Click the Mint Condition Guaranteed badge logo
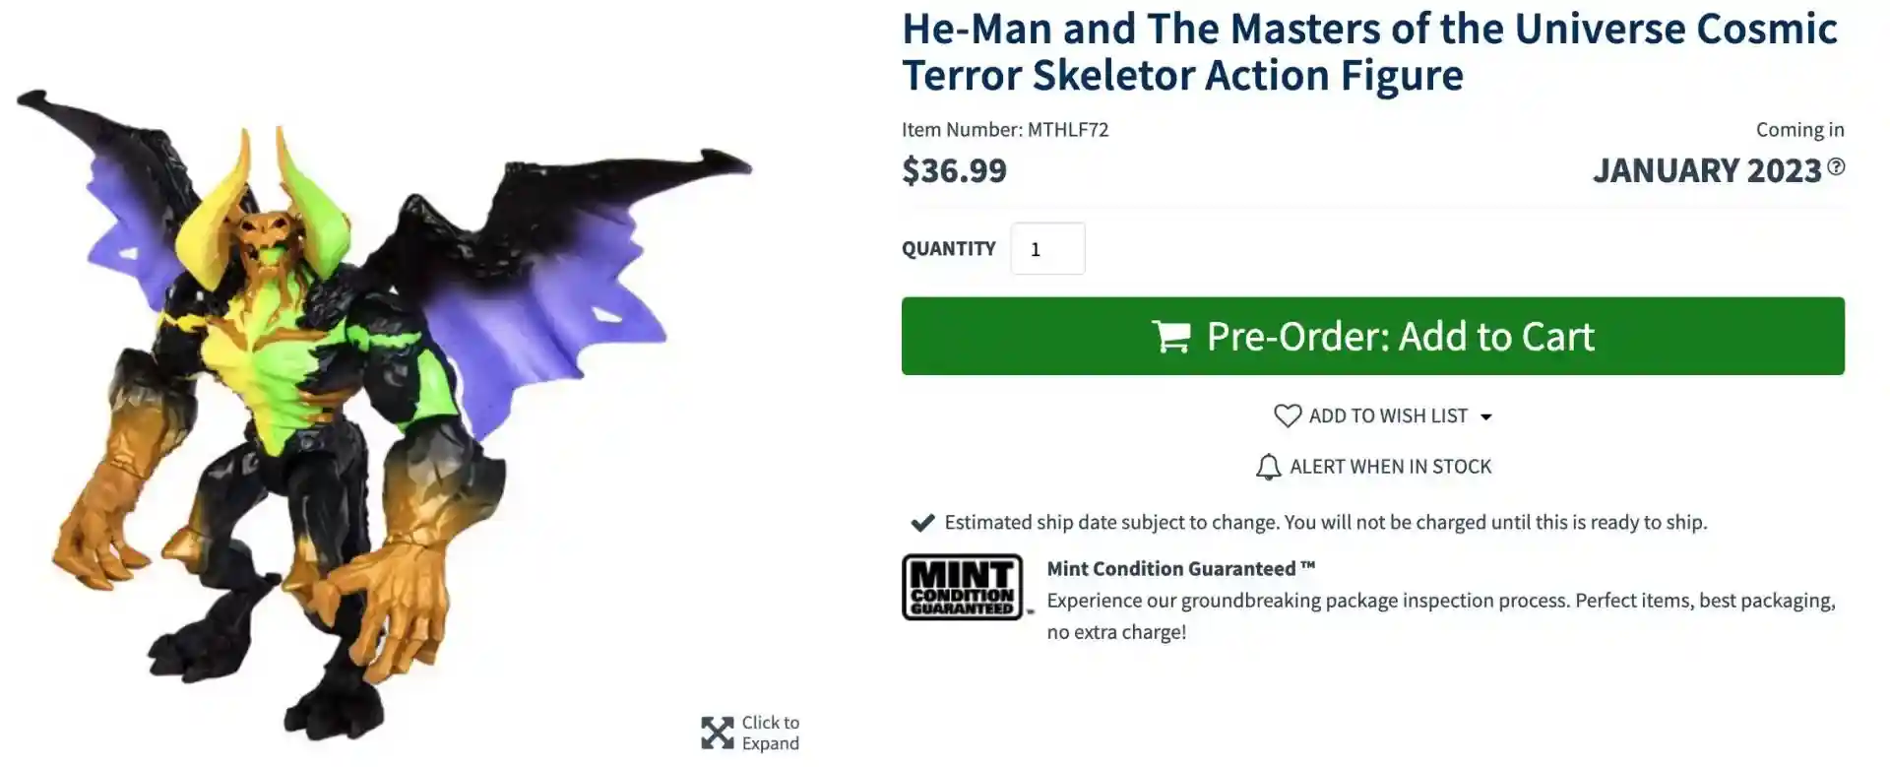Viewport: 1890px width, 767px height. tap(962, 587)
